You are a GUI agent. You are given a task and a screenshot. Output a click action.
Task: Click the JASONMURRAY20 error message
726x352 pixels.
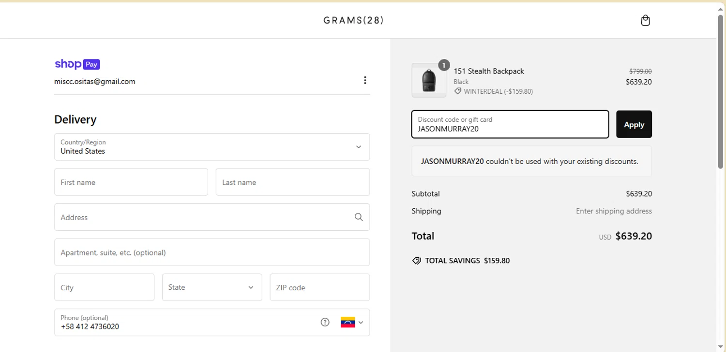pos(531,161)
